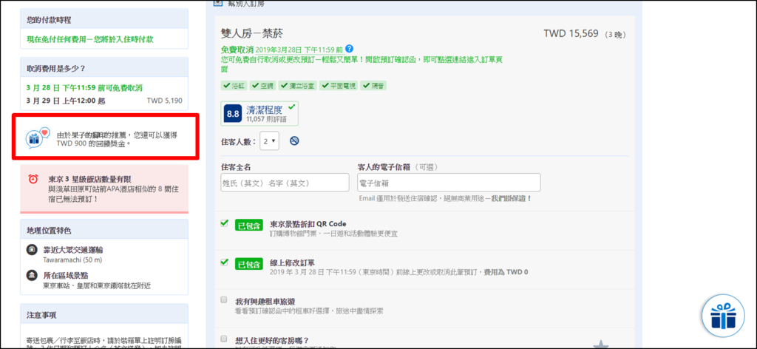Click the 3 月 28 日 free cancellation line
The image size is (757, 349).
pos(84,88)
